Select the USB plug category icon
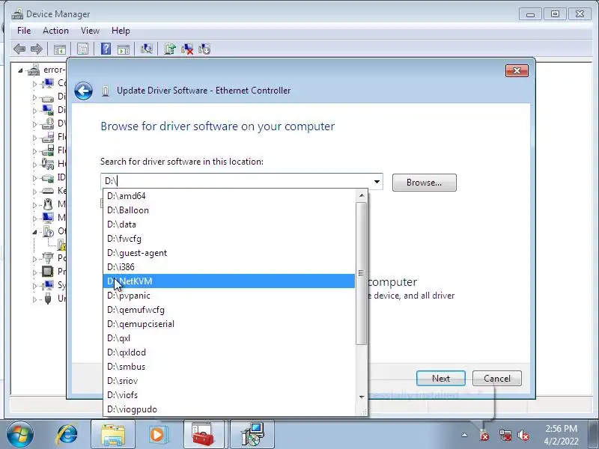The height and width of the screenshot is (449, 599). tap(48, 298)
